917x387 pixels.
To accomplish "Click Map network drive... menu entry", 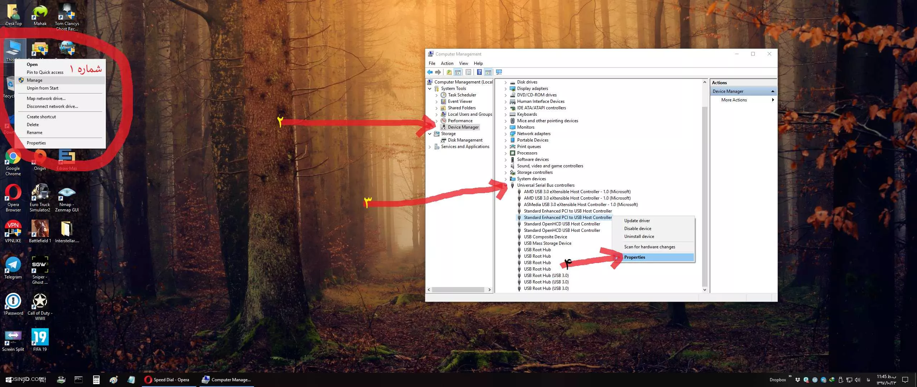I will 60,99.
